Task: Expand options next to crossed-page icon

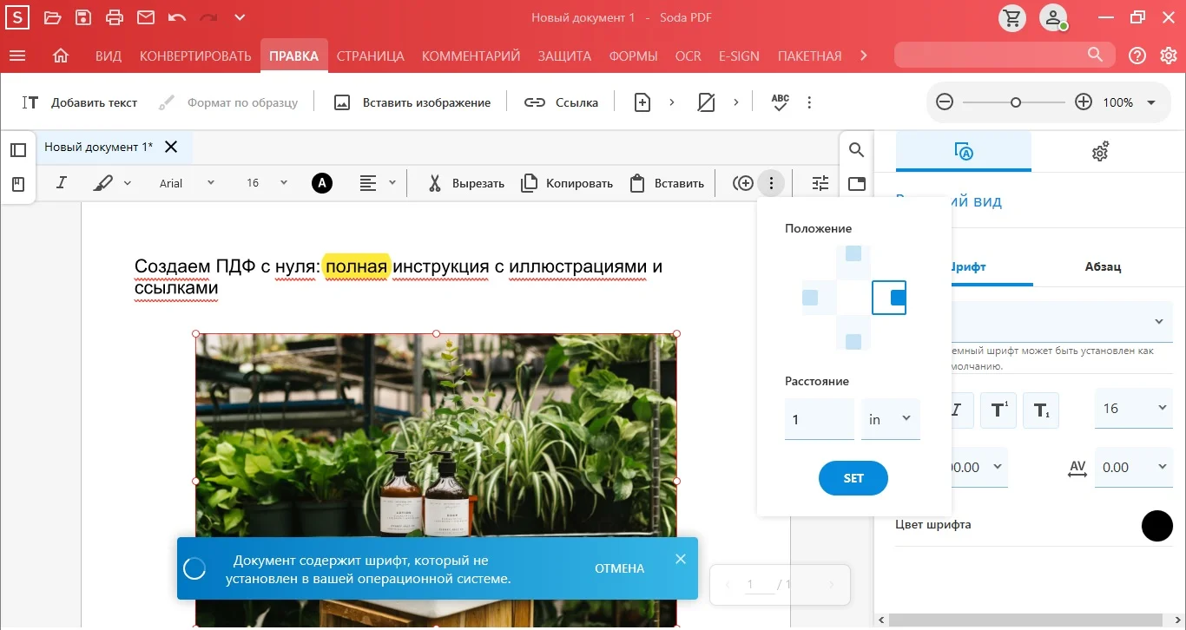Action: pyautogui.click(x=735, y=102)
